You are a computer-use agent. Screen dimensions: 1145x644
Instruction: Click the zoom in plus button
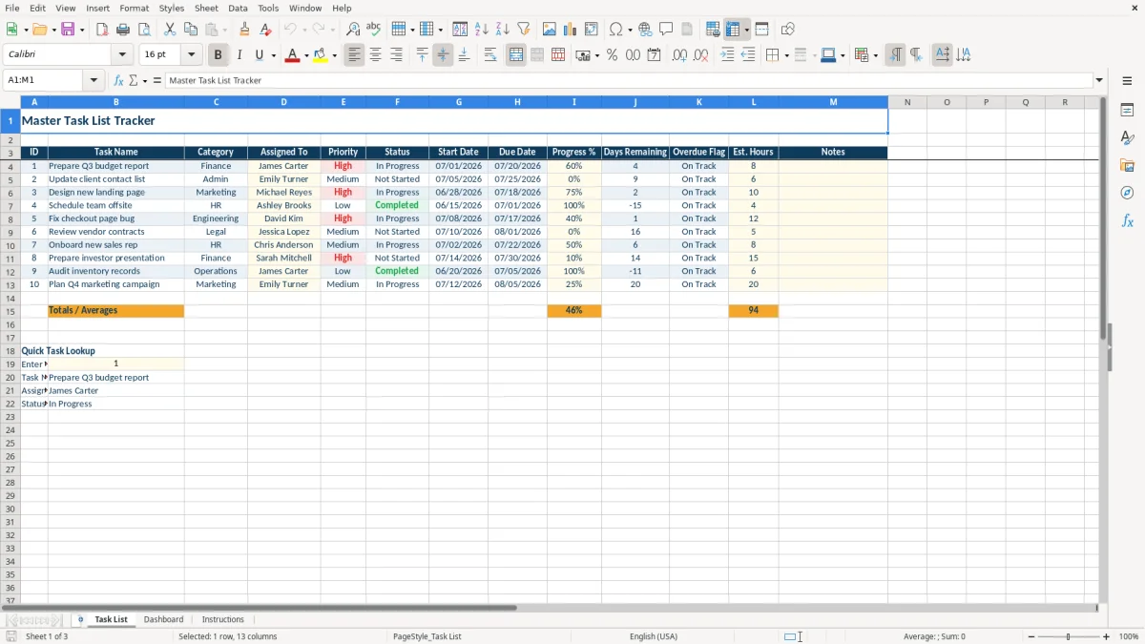point(1107,636)
